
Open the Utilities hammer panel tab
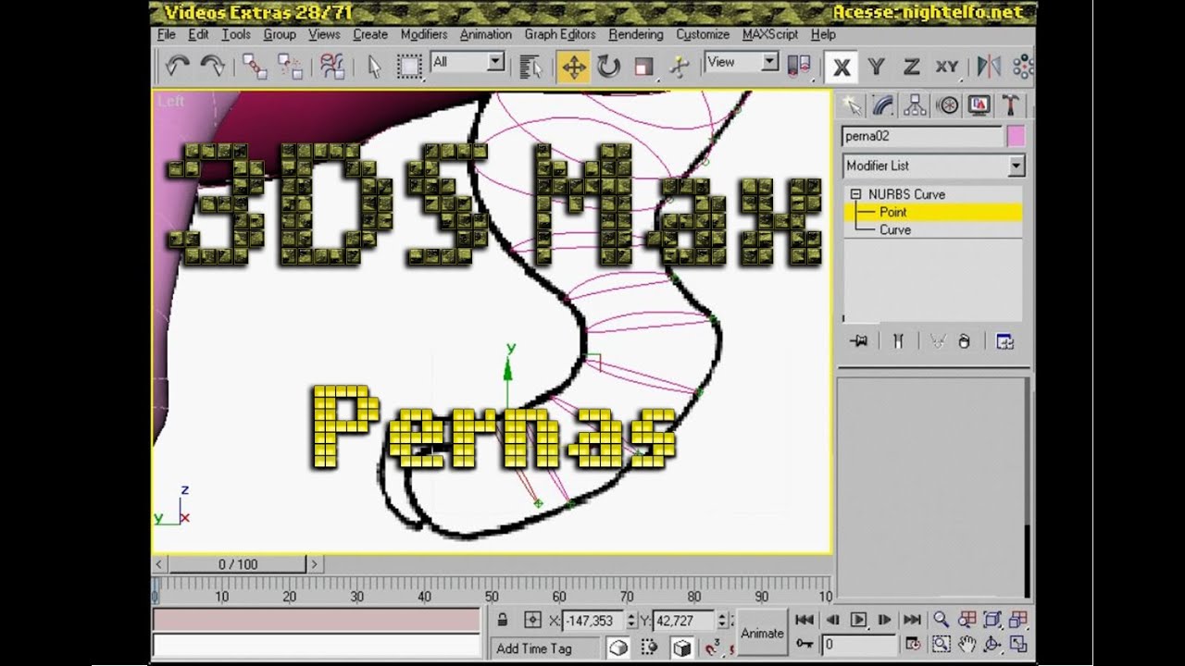pyautogui.click(x=1011, y=105)
